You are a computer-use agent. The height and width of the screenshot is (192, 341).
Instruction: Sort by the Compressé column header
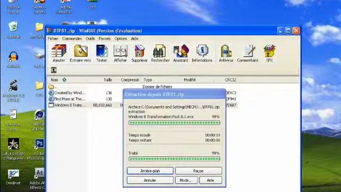click(x=130, y=80)
